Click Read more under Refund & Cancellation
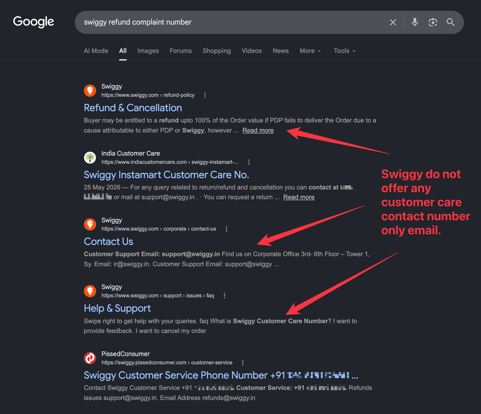The width and height of the screenshot is (481, 414). pos(258,130)
